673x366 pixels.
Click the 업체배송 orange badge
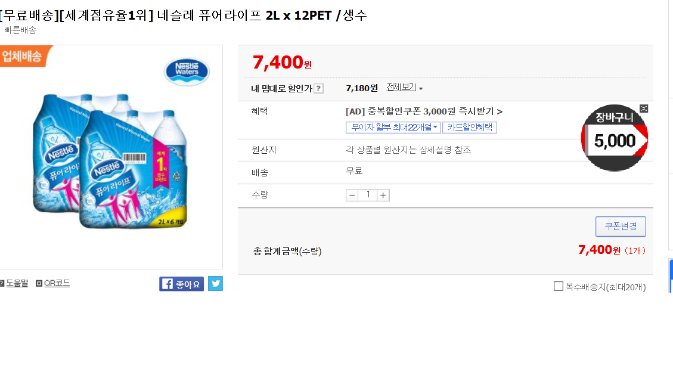[x=23, y=57]
